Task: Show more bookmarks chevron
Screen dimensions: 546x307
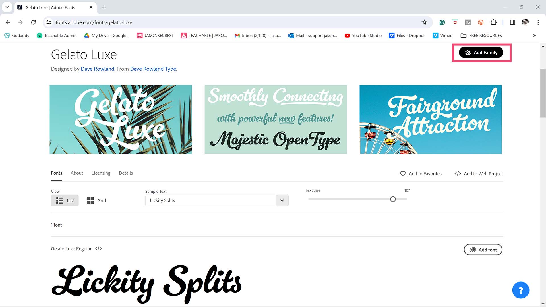Action: [535, 36]
